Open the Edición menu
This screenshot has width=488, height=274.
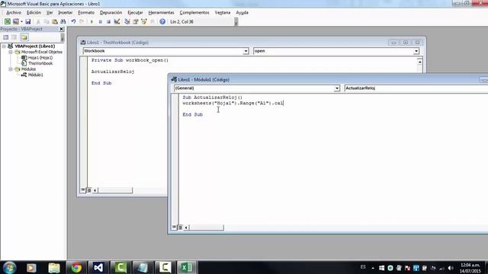[x=34, y=12]
